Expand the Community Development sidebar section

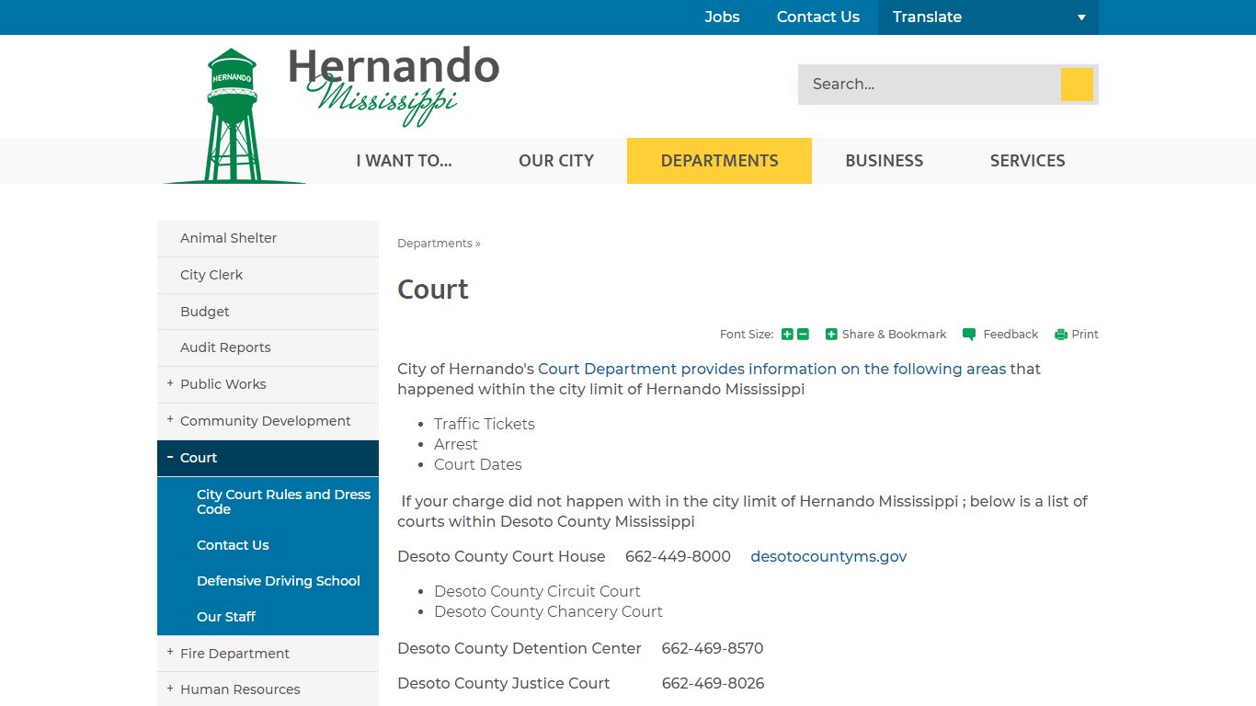pos(170,420)
